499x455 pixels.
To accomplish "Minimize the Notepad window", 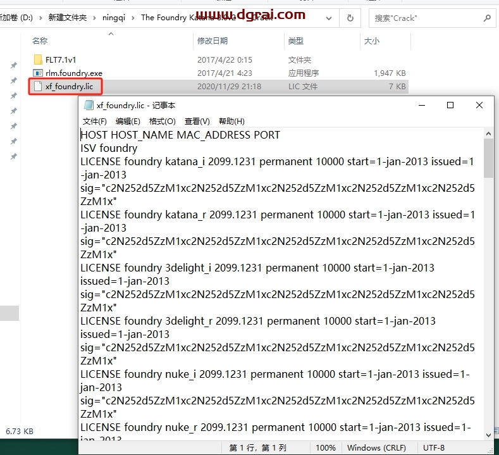I will tap(422, 105).
